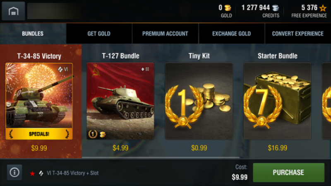The width and height of the screenshot is (331, 186).
Task: Click the red star next to bundle description
Action: [x=32, y=173]
